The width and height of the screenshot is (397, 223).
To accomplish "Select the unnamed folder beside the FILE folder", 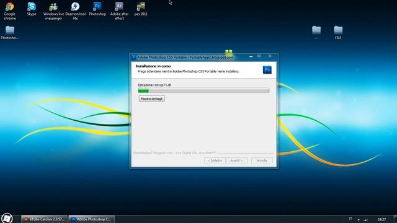I will click(x=316, y=32).
